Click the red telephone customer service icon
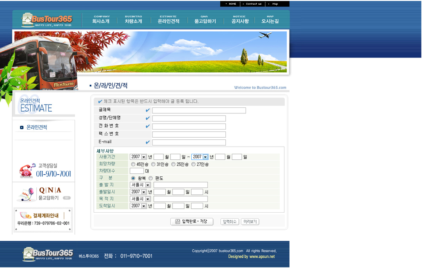 click(x=27, y=170)
